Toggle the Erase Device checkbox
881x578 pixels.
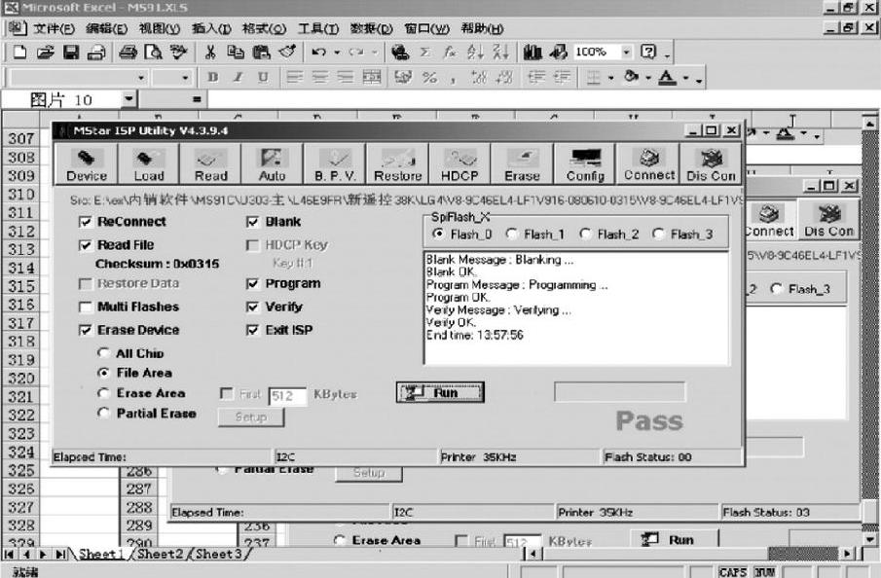(x=86, y=330)
